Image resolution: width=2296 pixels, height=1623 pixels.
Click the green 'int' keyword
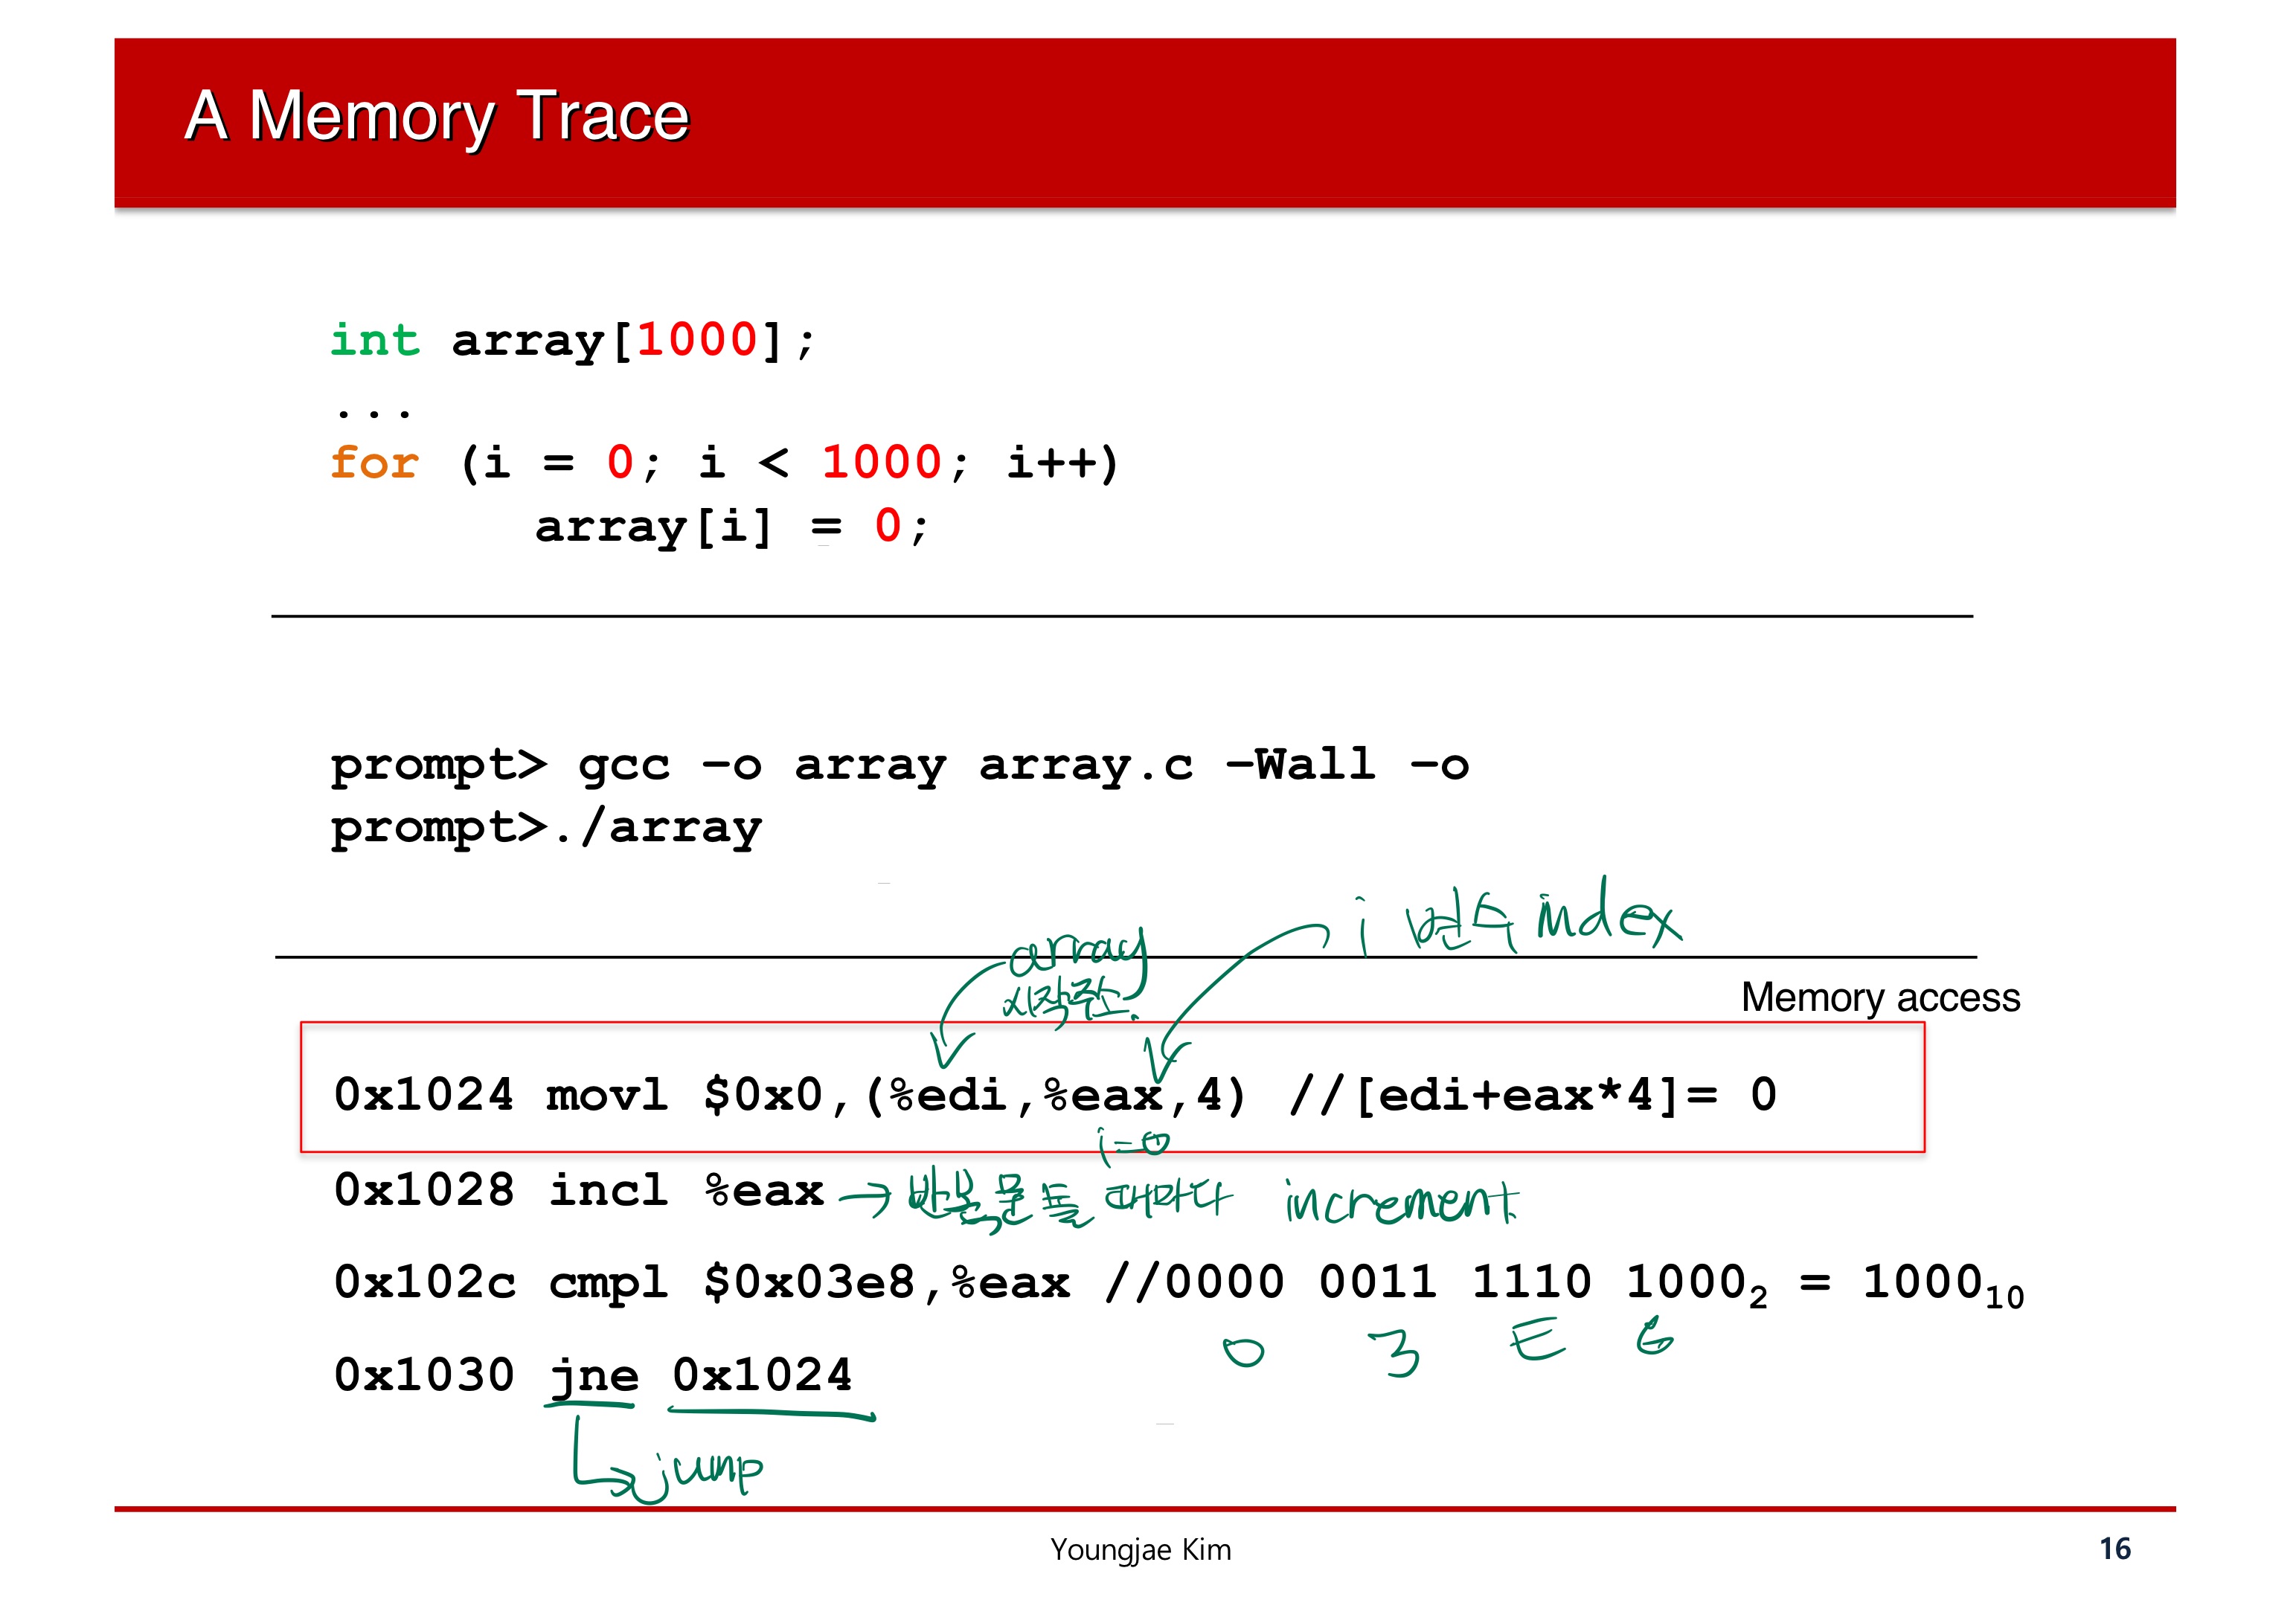click(375, 341)
